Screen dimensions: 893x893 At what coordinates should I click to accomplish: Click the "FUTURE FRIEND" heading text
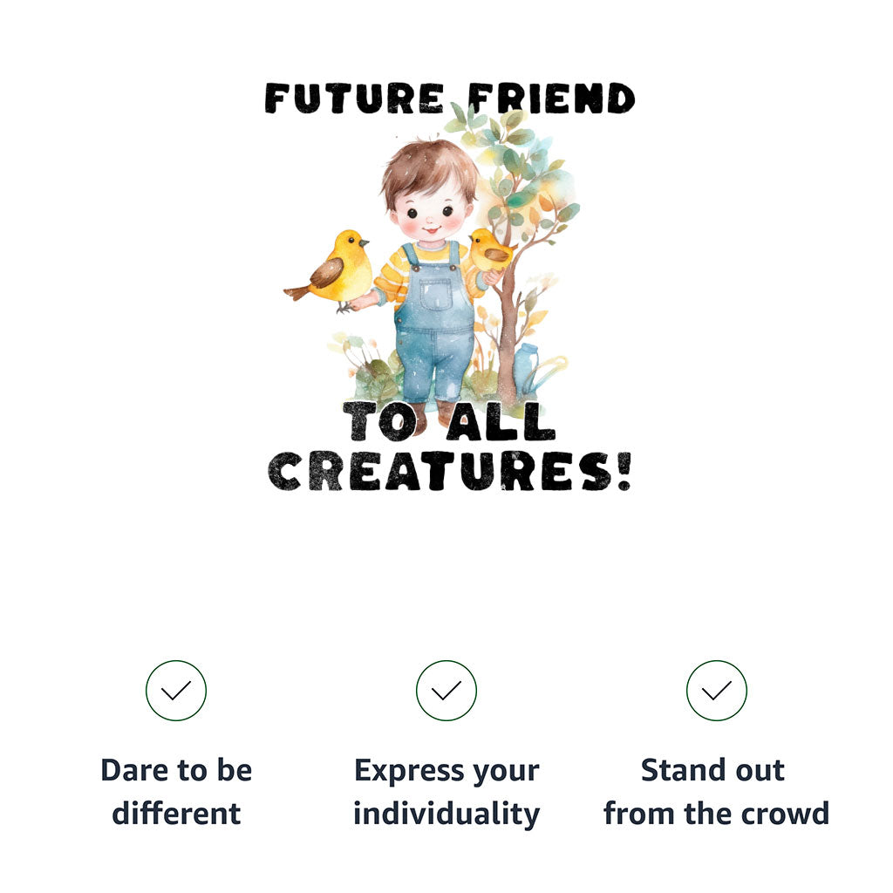click(x=449, y=98)
